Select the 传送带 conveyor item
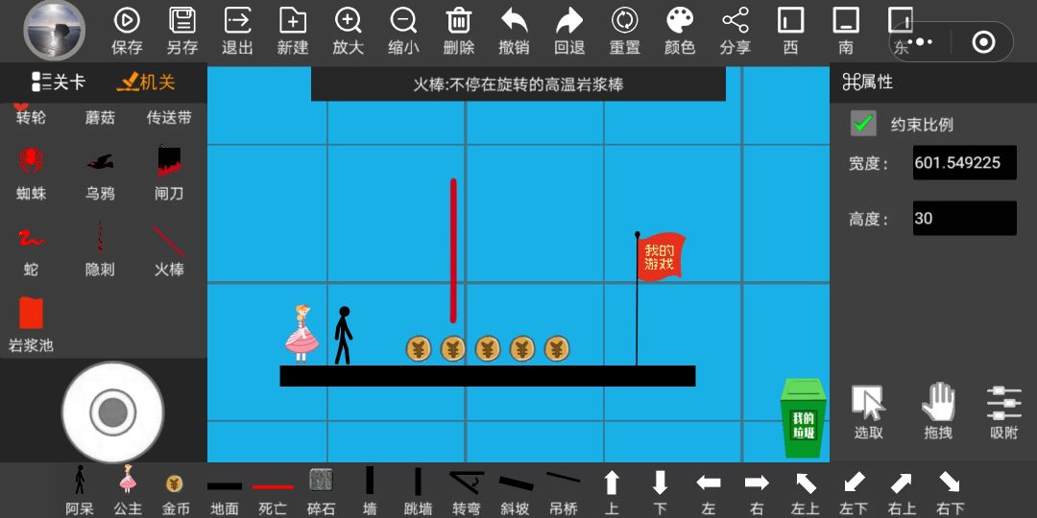1037x518 pixels. 169,118
